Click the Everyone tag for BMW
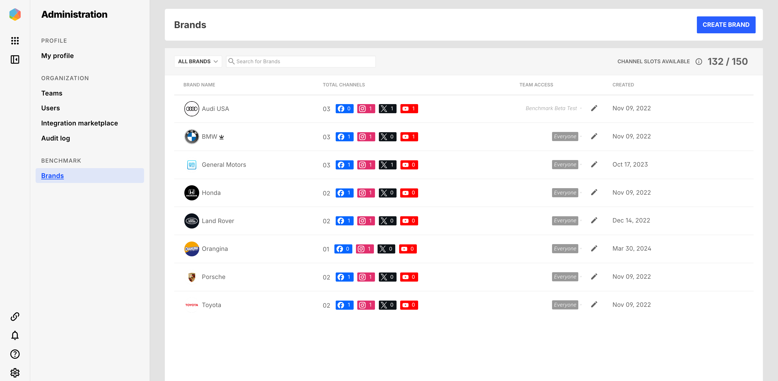The image size is (778, 381). click(565, 136)
